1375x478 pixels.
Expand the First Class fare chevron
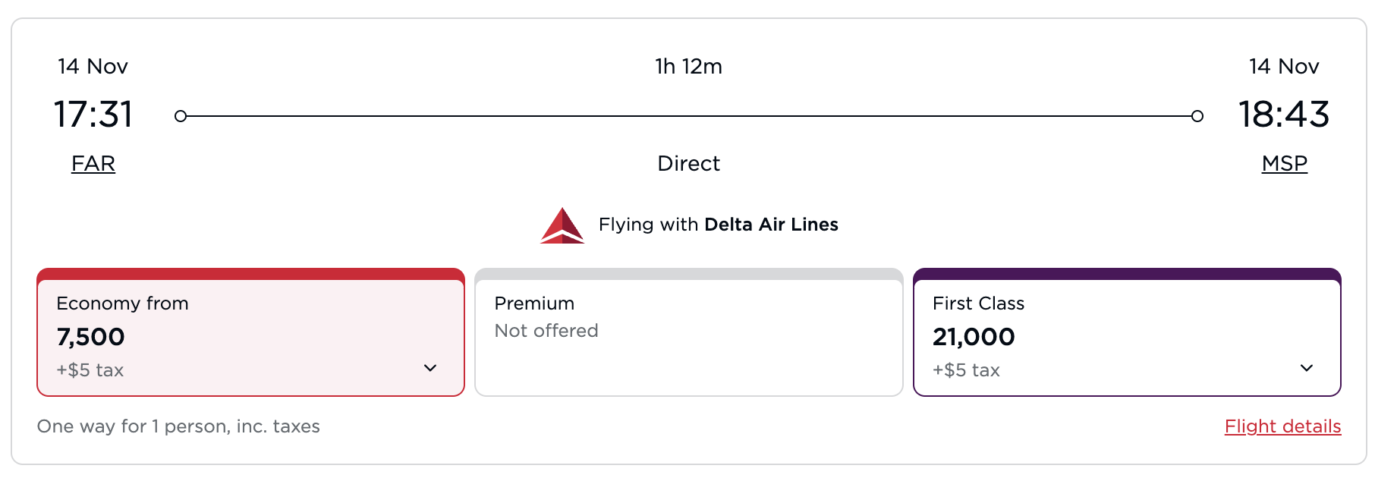(1307, 367)
